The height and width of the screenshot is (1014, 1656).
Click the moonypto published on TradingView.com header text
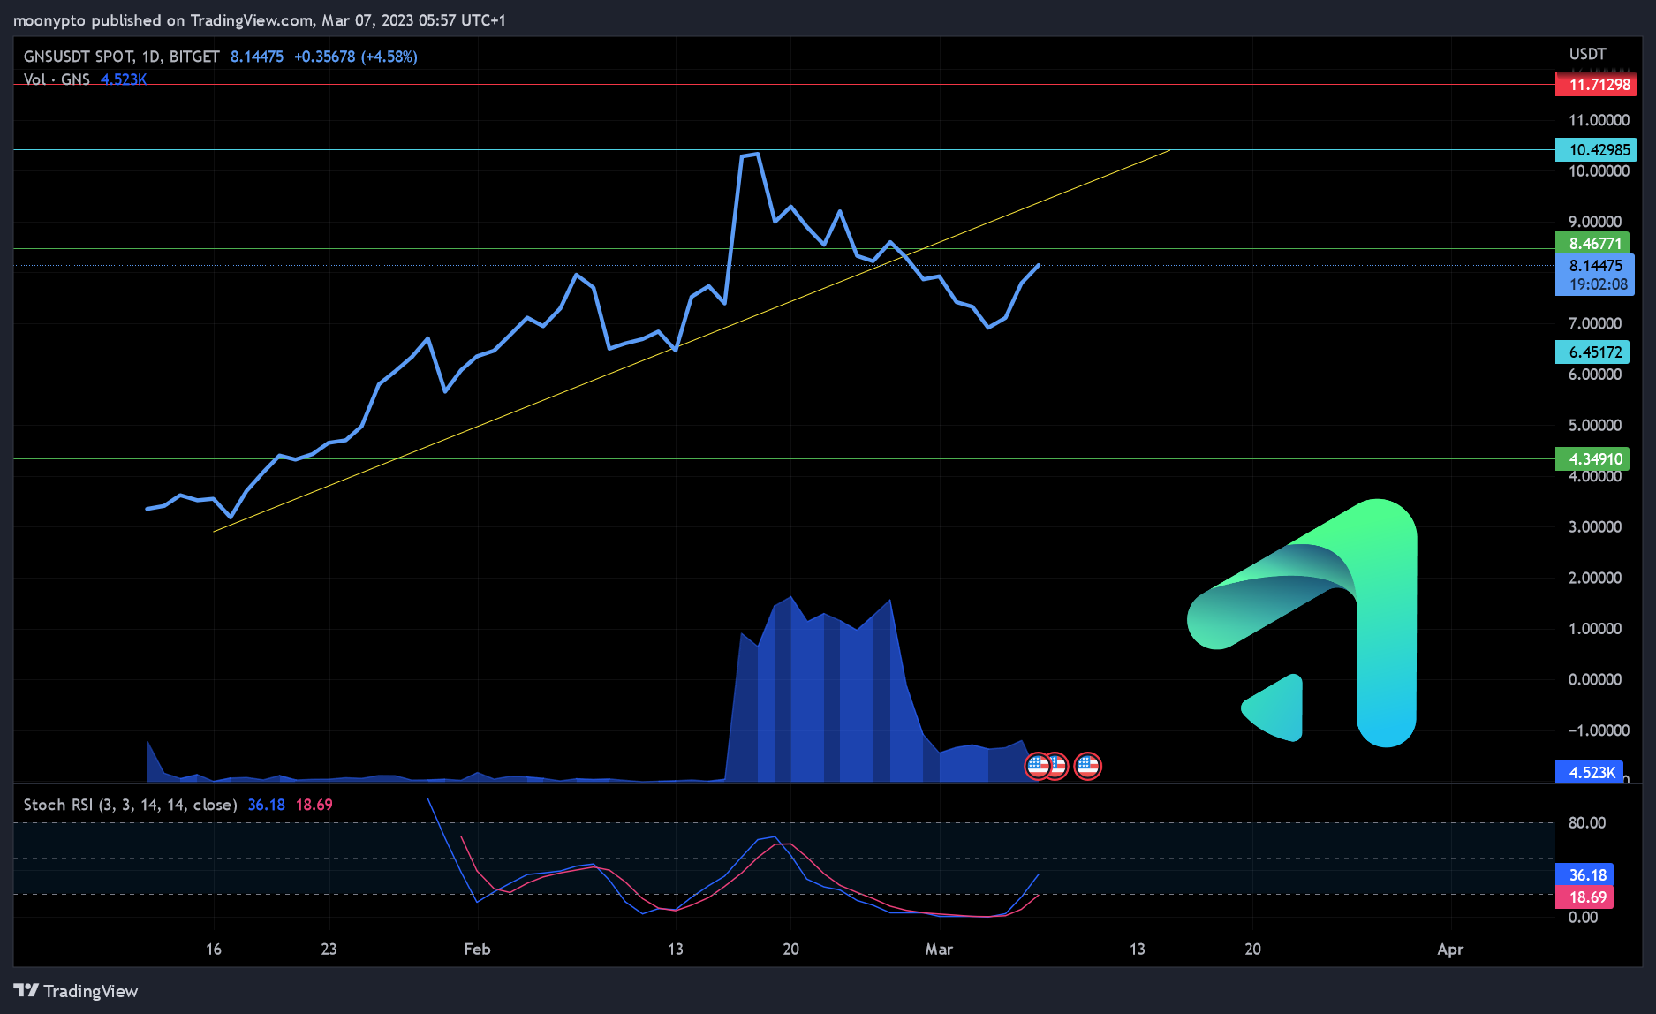(x=259, y=19)
